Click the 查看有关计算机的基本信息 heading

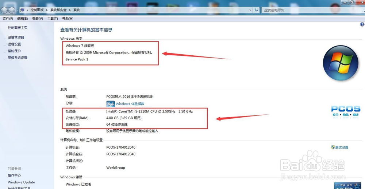tap(87, 30)
